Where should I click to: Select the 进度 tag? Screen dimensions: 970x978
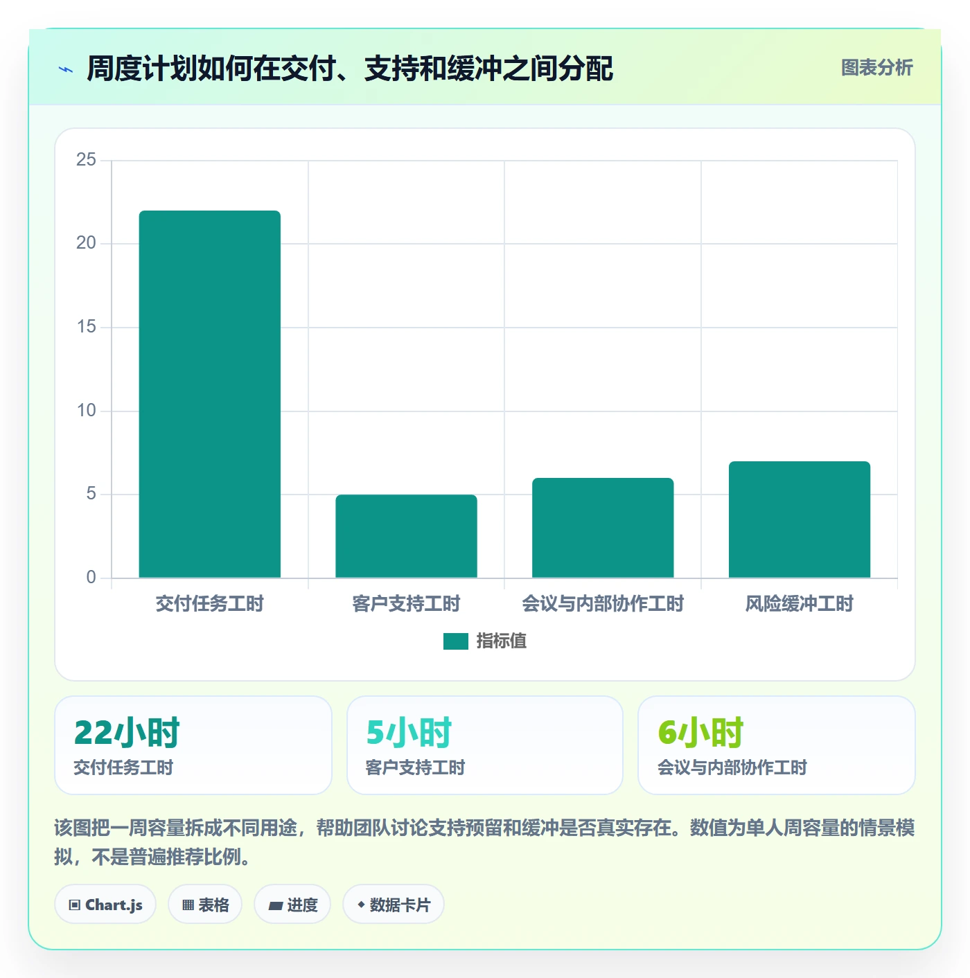(x=292, y=905)
